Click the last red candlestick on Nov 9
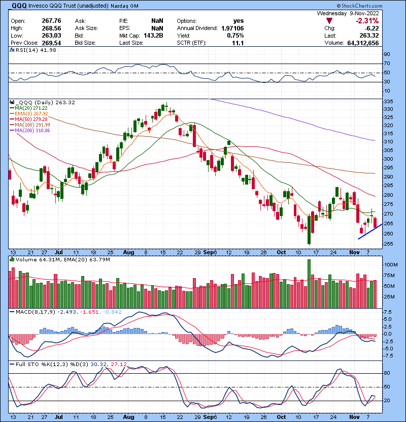406x422 pixels. click(375, 223)
